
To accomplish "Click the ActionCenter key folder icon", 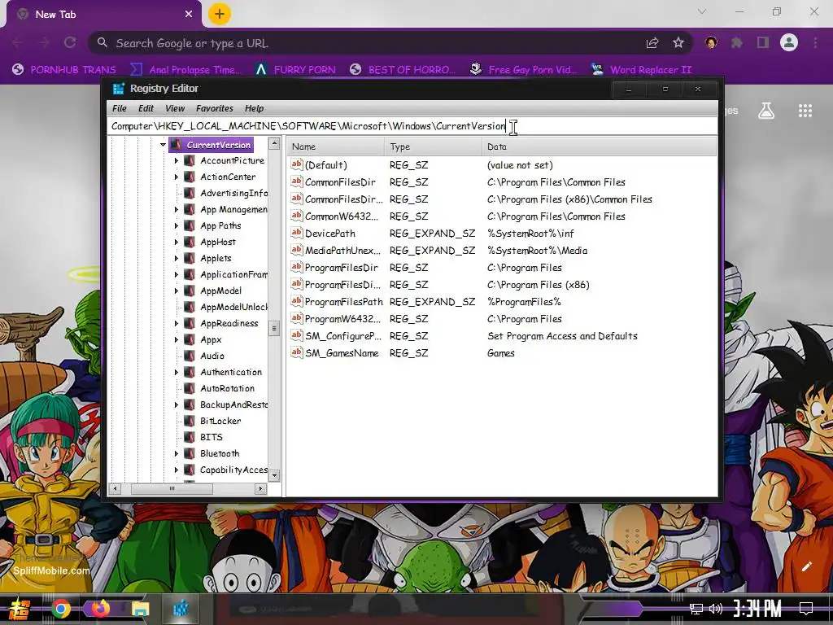I will click(189, 177).
